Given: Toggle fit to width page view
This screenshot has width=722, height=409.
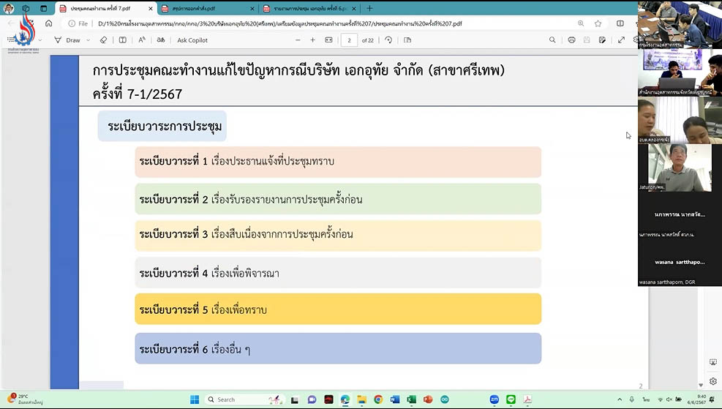Looking at the screenshot, I should click(x=328, y=40).
